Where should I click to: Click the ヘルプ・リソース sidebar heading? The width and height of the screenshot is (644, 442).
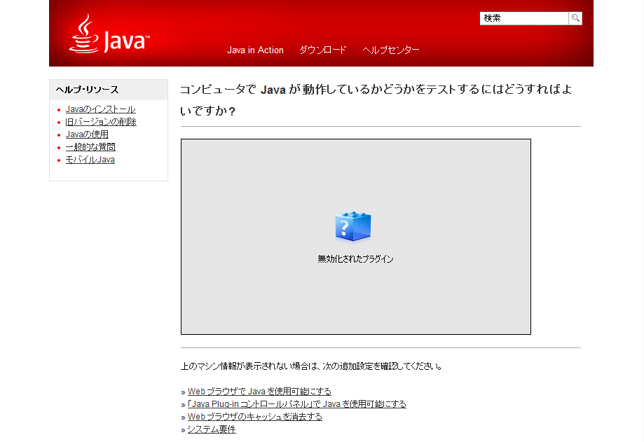(x=88, y=90)
